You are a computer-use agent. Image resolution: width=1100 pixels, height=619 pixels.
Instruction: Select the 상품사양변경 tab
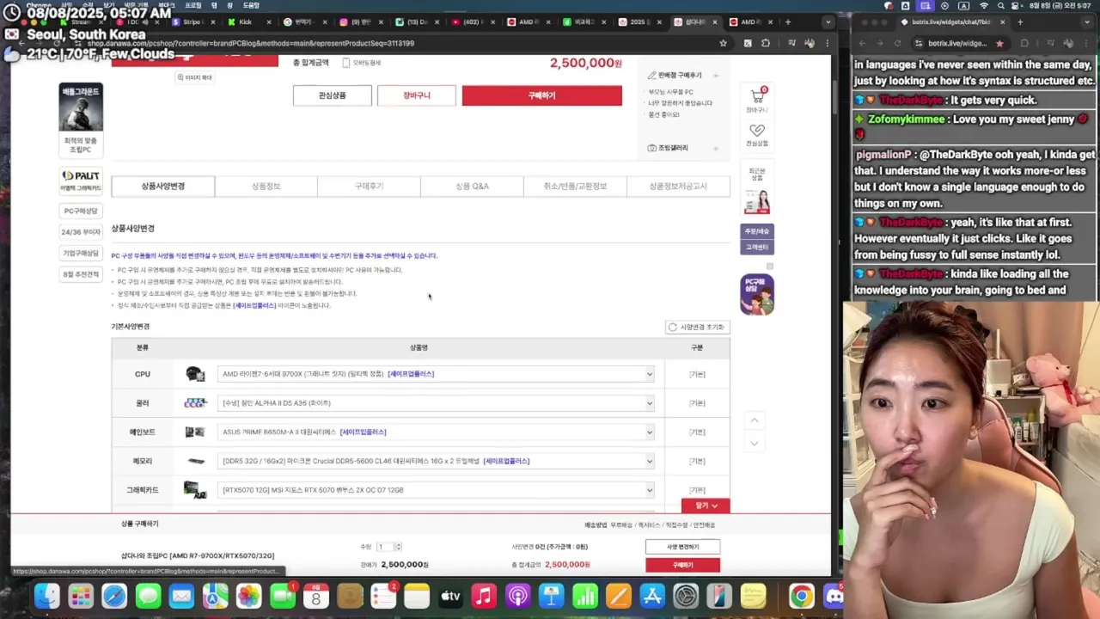(163, 187)
